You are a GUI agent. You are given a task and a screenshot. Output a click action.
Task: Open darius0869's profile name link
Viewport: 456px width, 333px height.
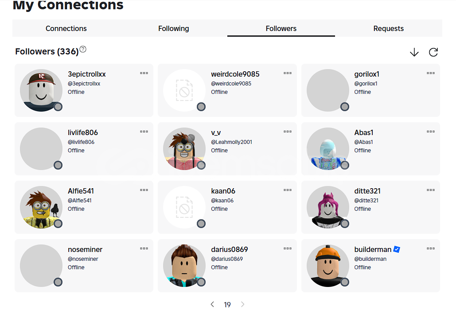point(230,249)
